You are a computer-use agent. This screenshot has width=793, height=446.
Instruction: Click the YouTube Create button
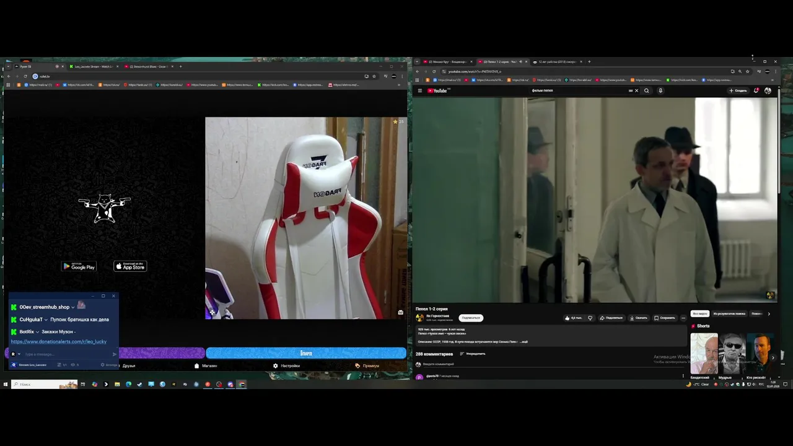point(738,90)
